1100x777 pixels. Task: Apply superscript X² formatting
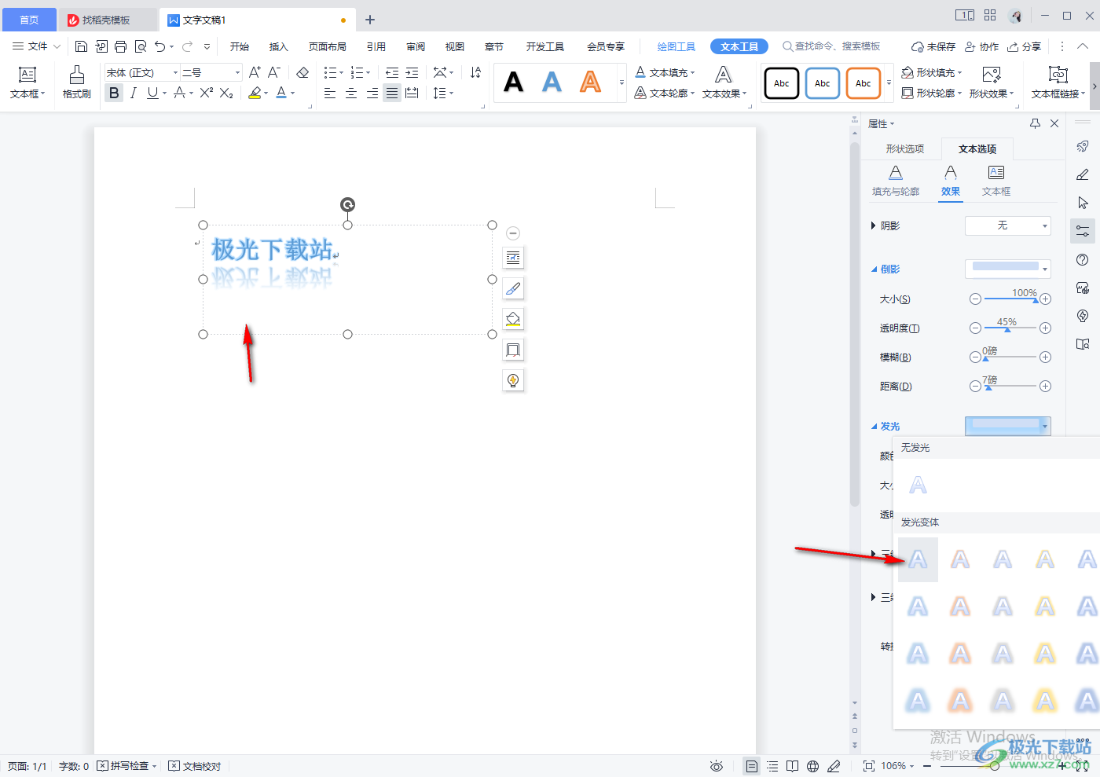point(207,93)
